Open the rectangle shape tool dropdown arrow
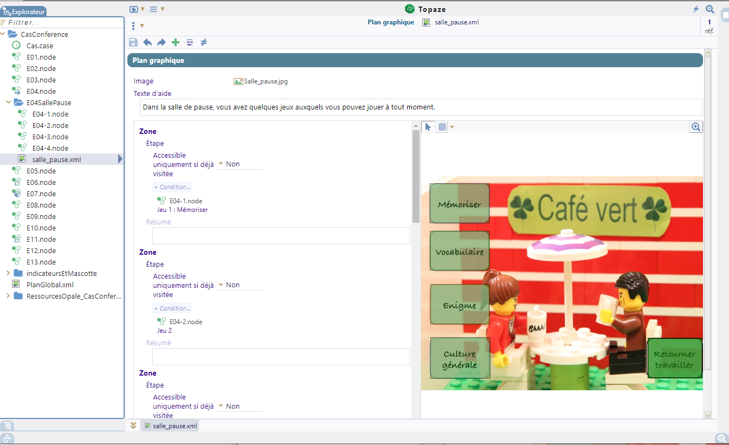729x445 pixels. [452, 127]
